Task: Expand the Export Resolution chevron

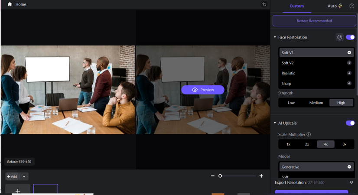Action: click(x=351, y=182)
